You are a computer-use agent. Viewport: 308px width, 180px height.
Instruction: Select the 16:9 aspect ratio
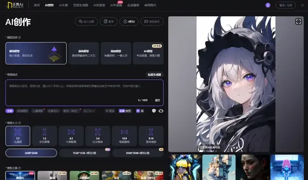tap(124, 136)
